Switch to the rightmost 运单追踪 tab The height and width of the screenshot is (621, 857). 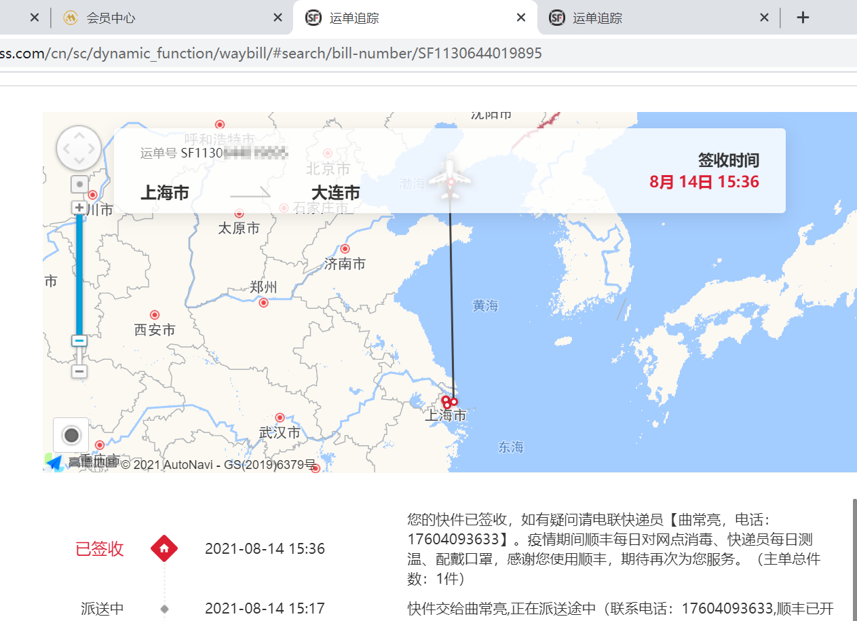click(x=658, y=18)
